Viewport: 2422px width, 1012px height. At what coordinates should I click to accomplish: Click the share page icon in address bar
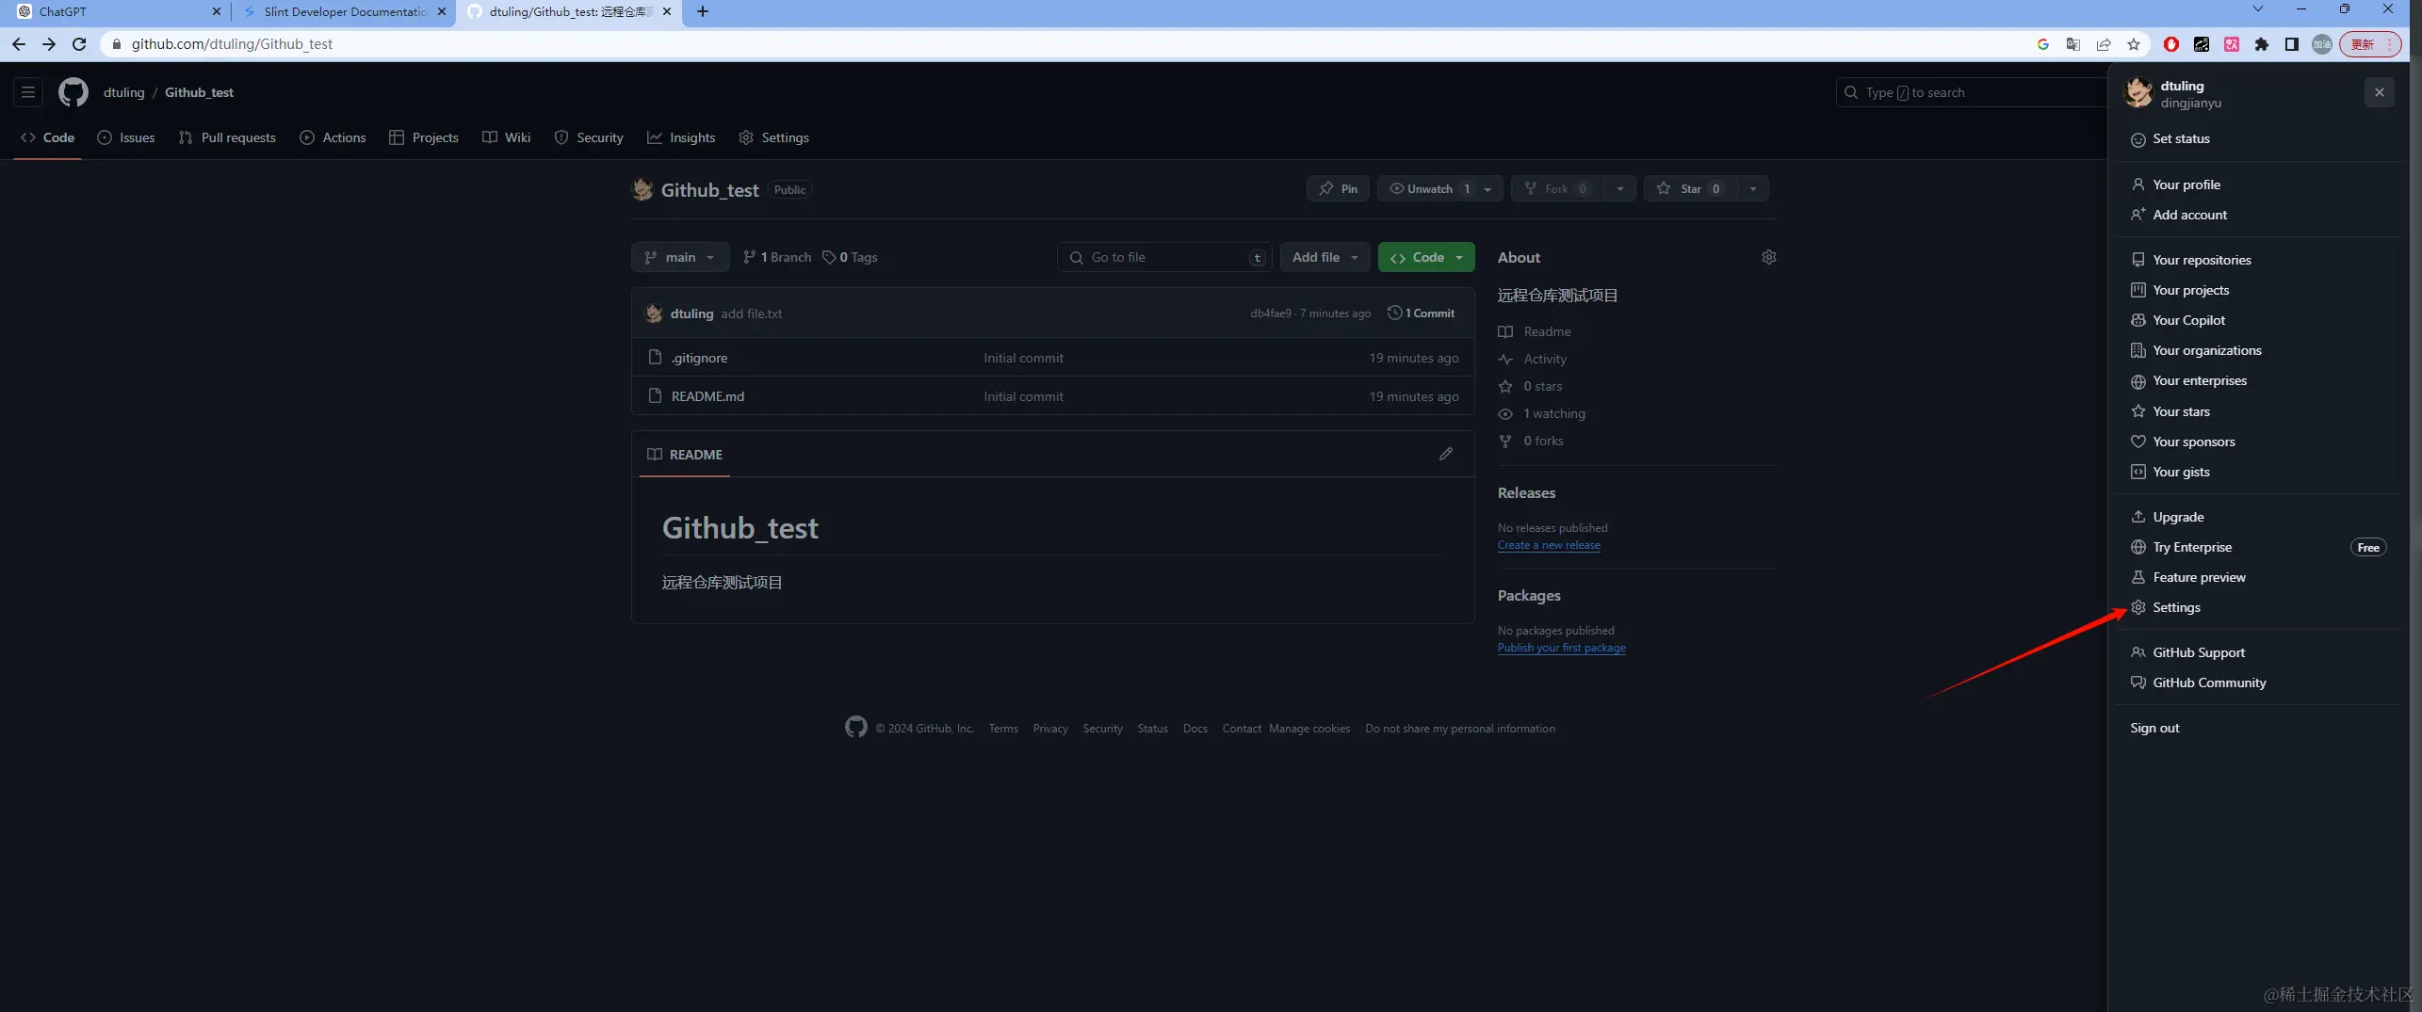click(2104, 44)
